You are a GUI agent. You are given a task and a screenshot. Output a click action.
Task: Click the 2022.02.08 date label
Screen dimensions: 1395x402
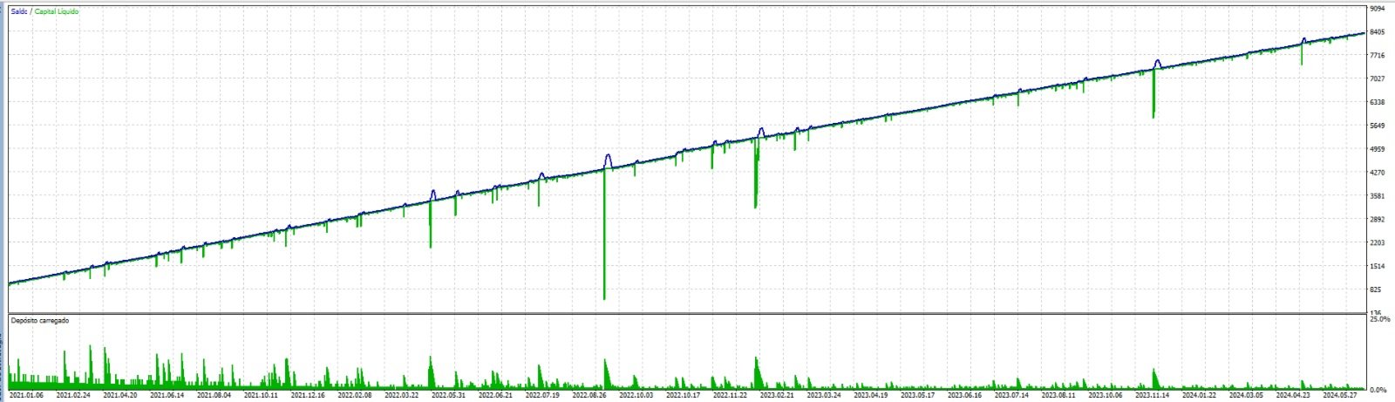pyautogui.click(x=355, y=395)
